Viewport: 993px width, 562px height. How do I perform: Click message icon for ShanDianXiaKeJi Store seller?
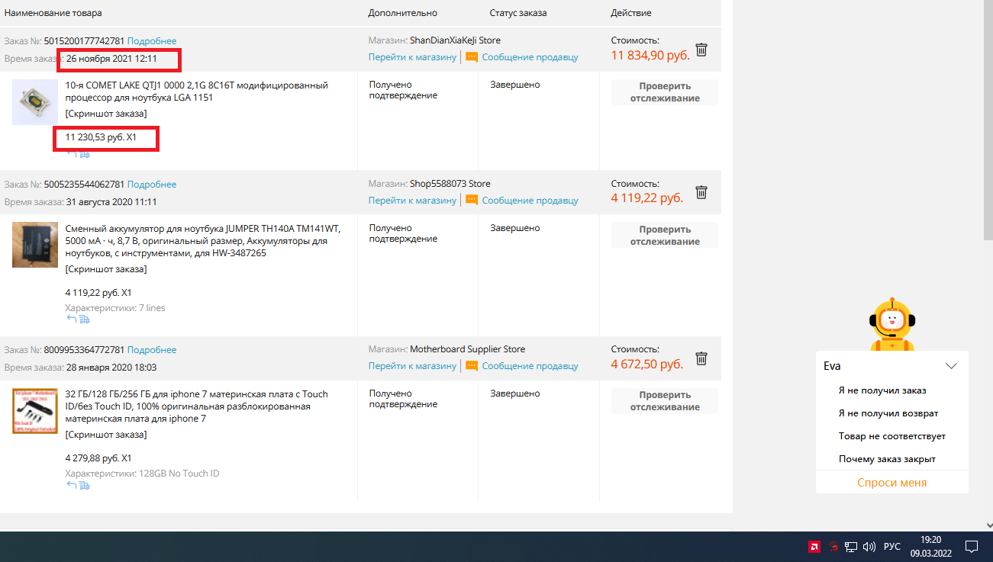(x=472, y=57)
